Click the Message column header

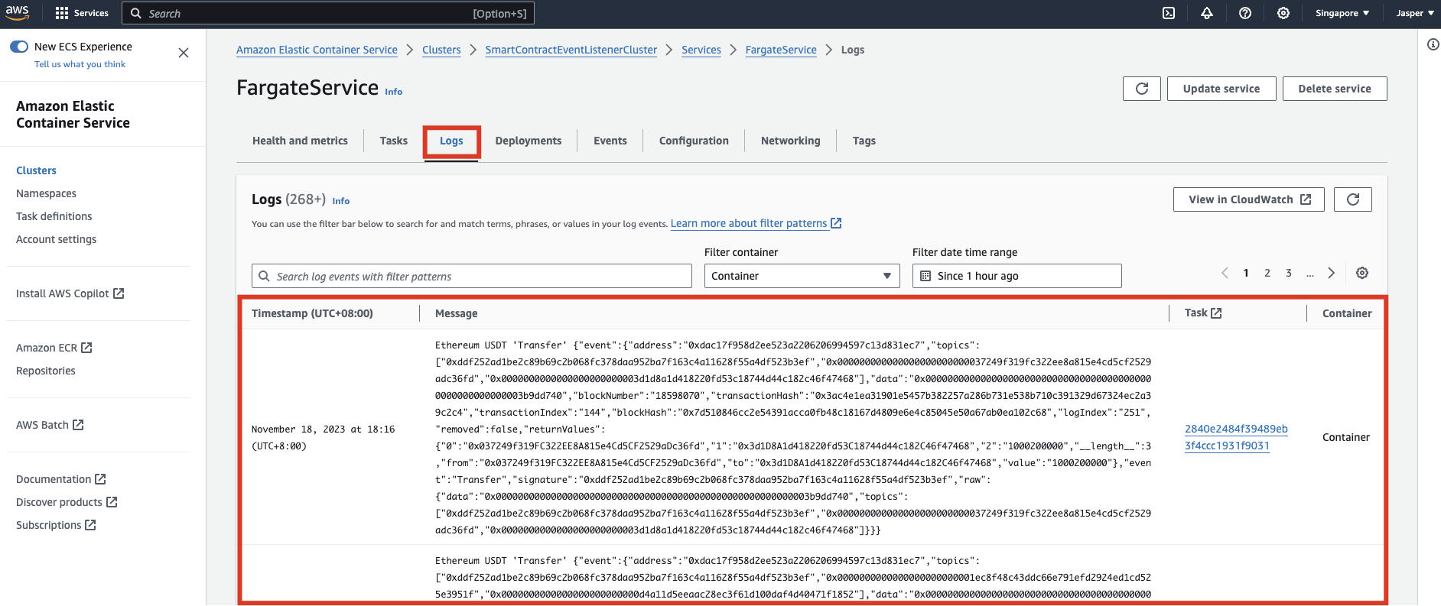coord(456,313)
